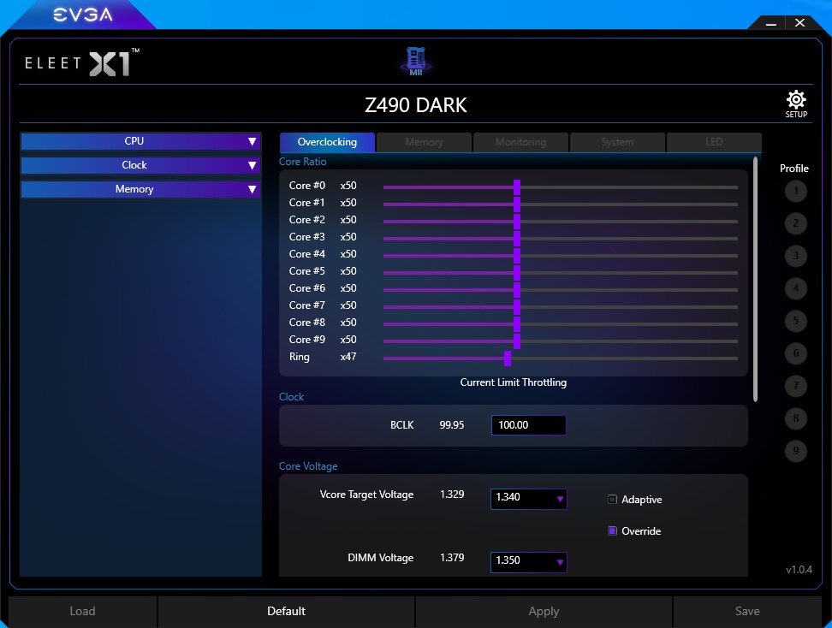Open the Setup gear icon
832x628 pixels.
(796, 104)
